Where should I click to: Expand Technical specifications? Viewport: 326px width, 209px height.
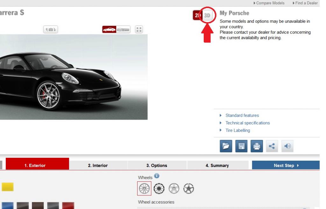[247, 123]
